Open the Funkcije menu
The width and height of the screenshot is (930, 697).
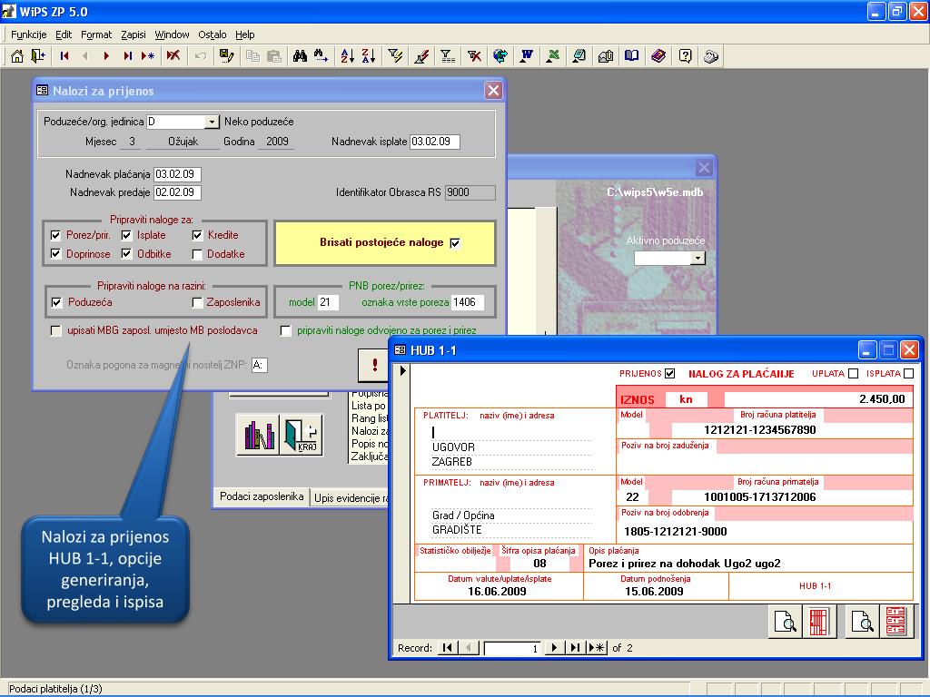28,34
